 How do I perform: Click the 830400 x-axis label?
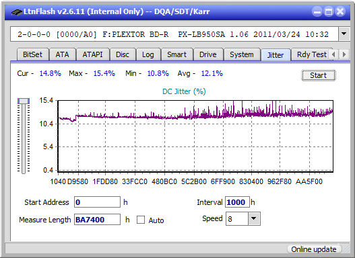tap(251, 181)
